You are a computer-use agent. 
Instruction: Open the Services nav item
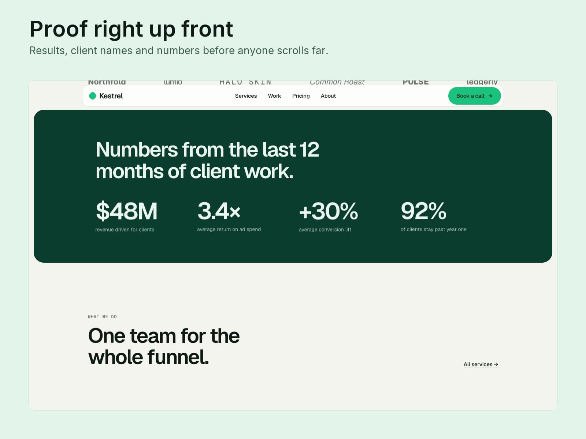click(x=246, y=96)
